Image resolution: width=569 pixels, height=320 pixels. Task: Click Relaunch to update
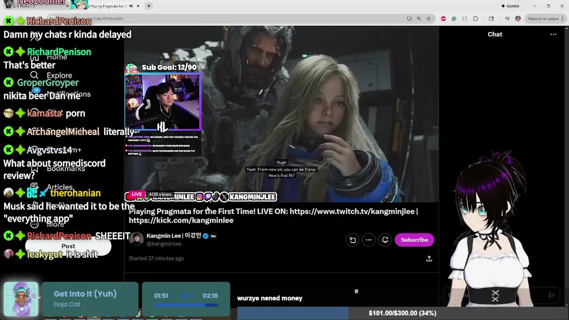tap(543, 19)
